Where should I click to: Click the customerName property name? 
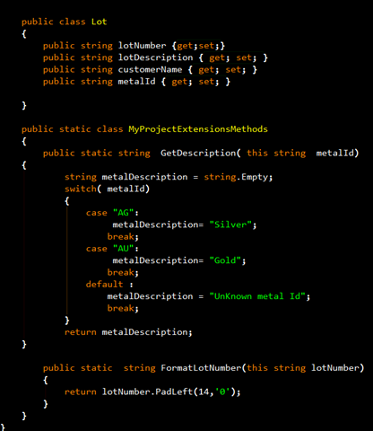click(150, 69)
